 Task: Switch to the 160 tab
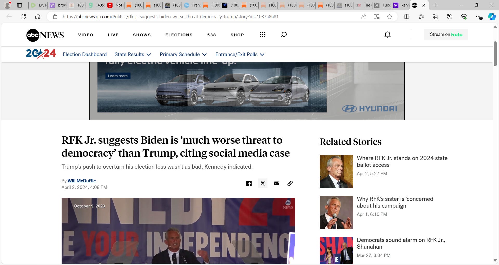coord(77,5)
